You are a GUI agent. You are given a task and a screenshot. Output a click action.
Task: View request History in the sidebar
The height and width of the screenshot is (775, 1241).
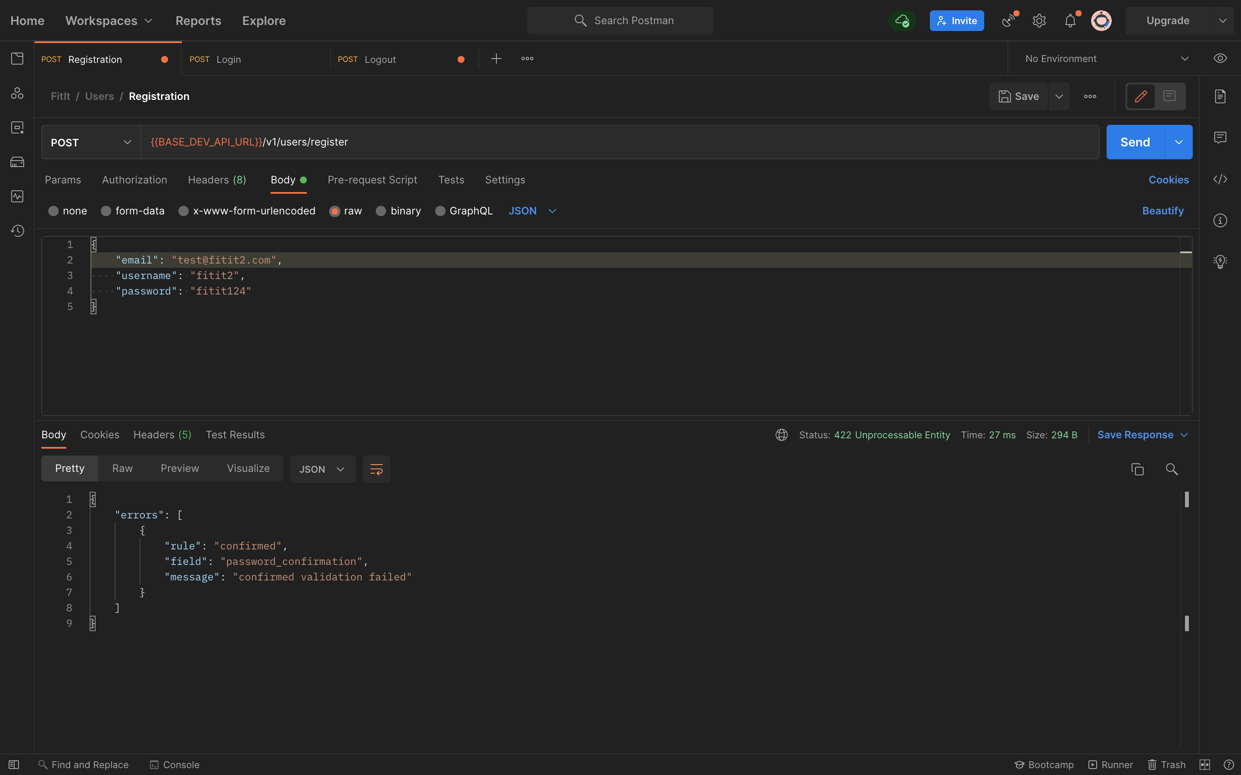click(17, 231)
